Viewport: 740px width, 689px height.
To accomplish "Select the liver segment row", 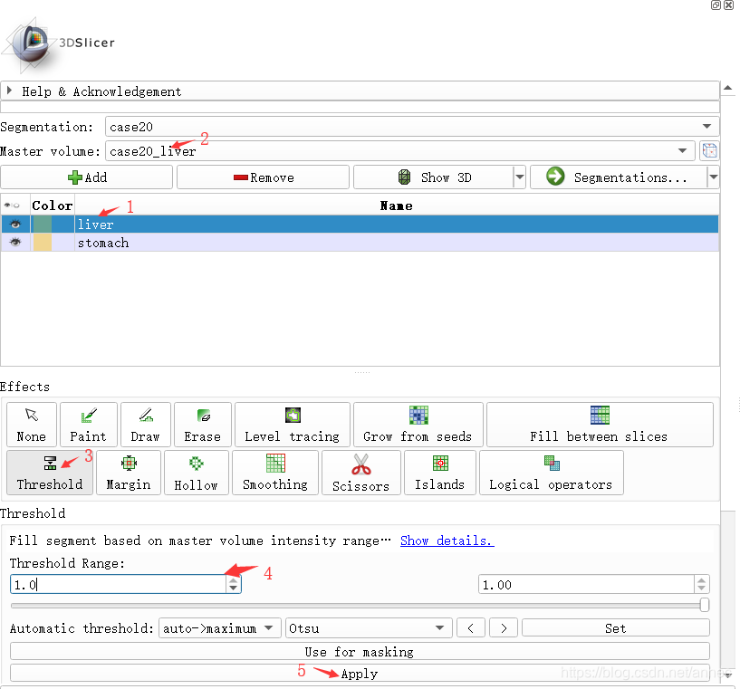I will (x=360, y=224).
